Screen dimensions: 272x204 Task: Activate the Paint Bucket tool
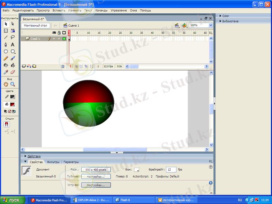click(13, 65)
